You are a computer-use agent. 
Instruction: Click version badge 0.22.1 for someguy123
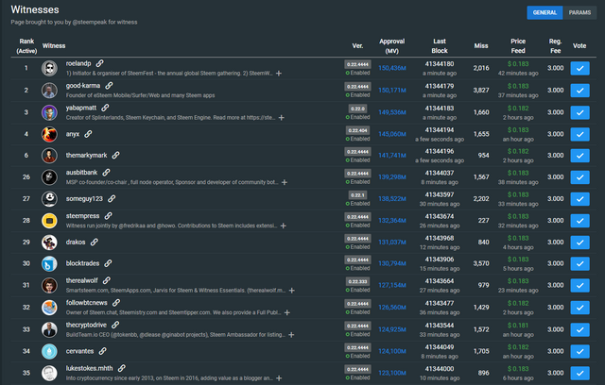tap(357, 194)
